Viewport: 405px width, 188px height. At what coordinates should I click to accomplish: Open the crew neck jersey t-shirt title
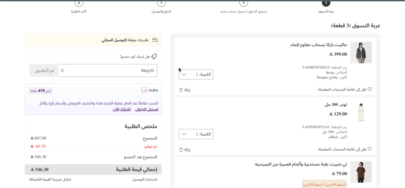pyautogui.click(x=301, y=164)
